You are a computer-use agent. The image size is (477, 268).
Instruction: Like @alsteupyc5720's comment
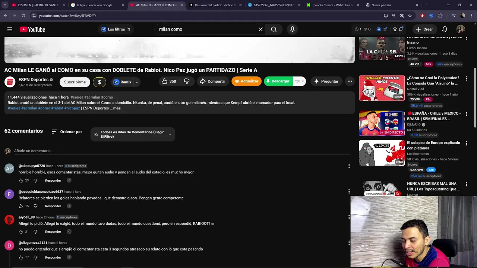coord(21,181)
